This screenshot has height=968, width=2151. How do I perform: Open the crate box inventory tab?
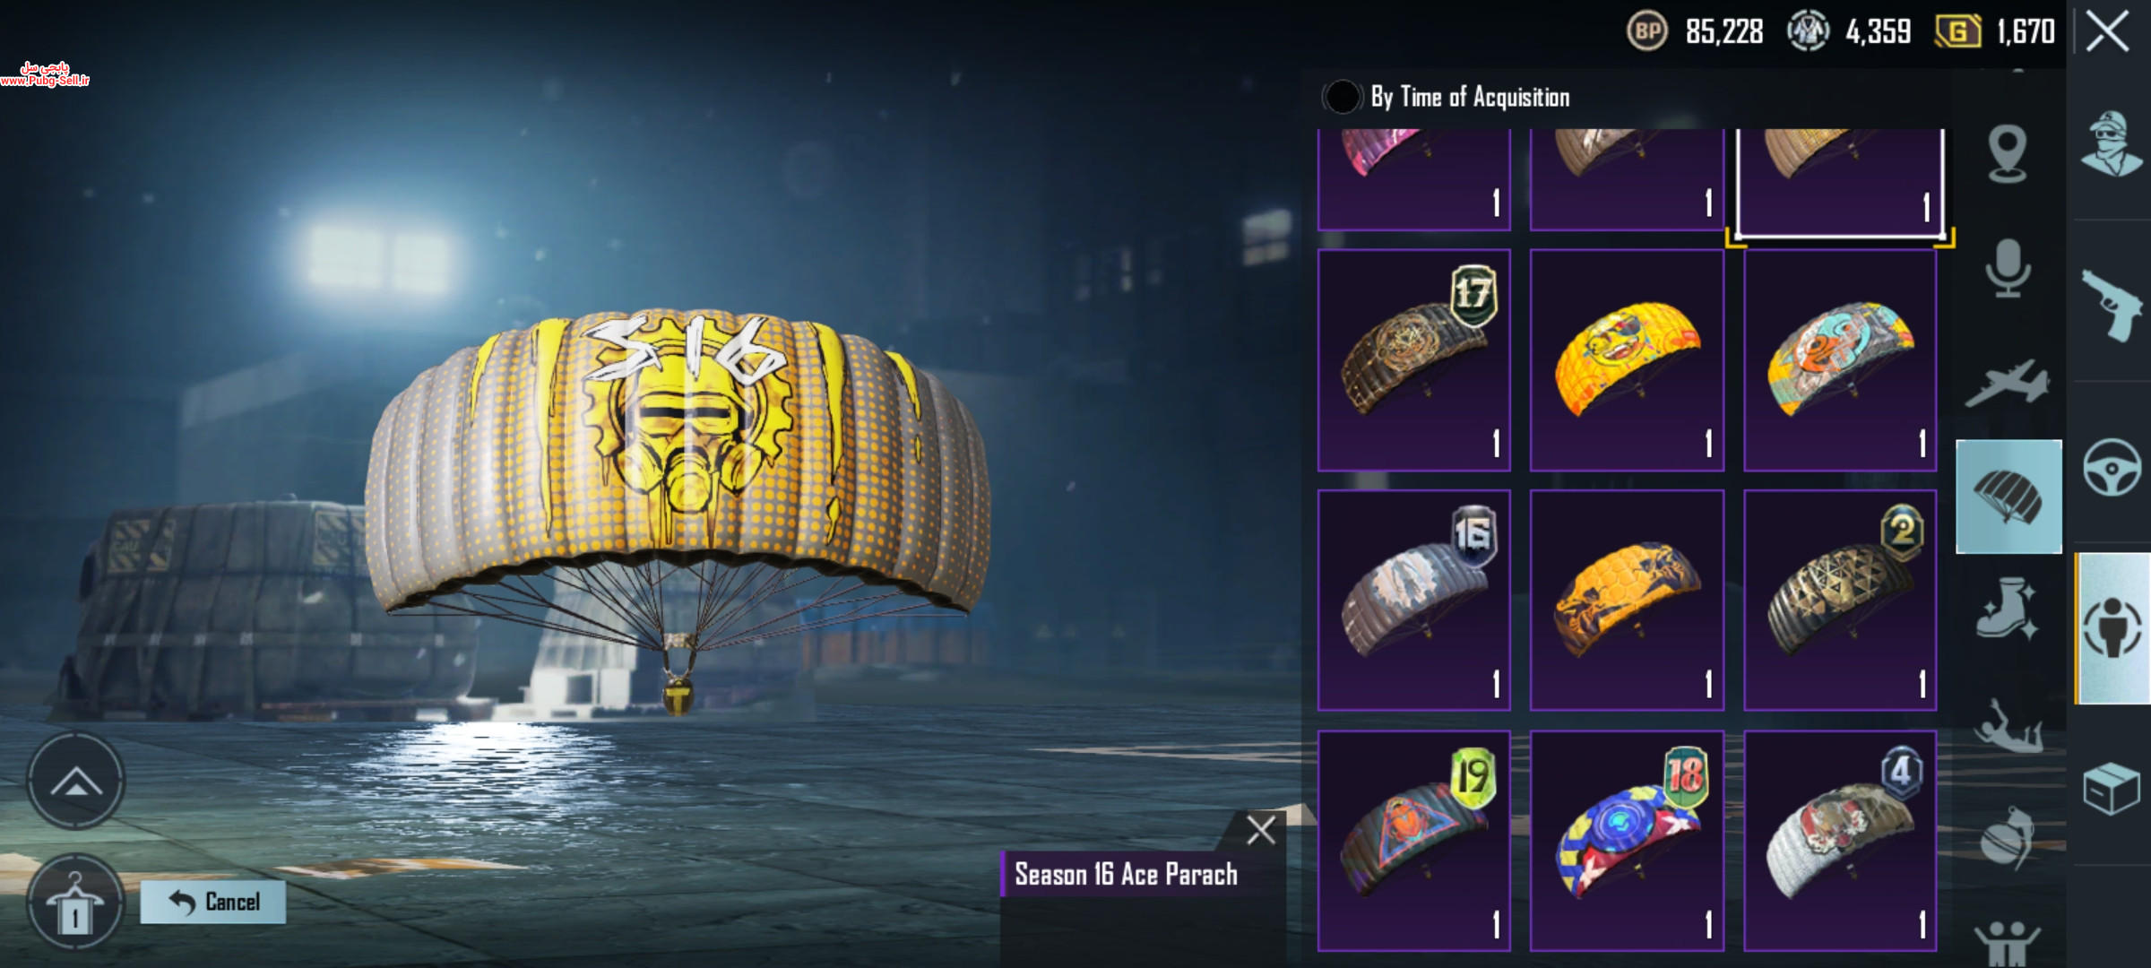(2112, 787)
